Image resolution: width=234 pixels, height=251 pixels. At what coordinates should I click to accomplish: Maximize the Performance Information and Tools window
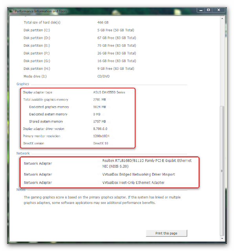pos(208,10)
